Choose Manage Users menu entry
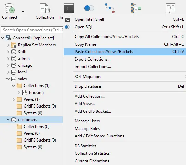The width and height of the screenshot is (186, 165). point(125,121)
